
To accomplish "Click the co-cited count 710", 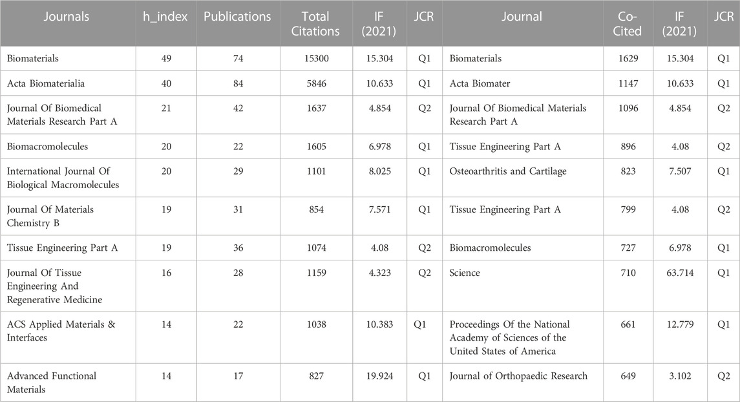I will click(x=628, y=273).
